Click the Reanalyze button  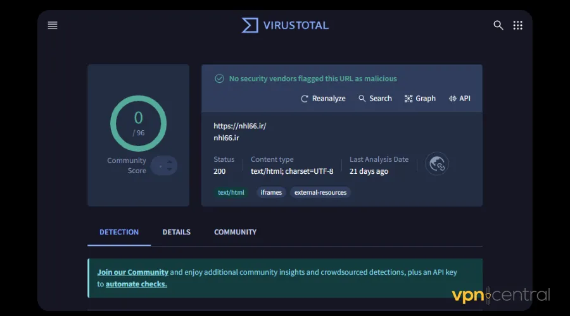(323, 99)
